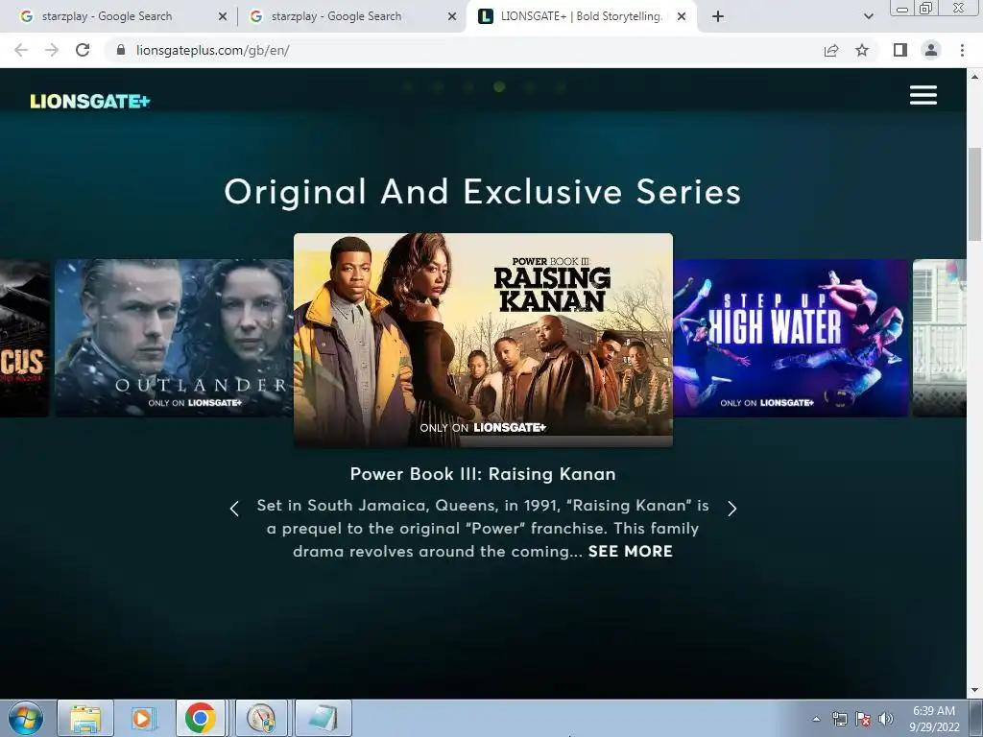Share this page using the share icon

click(x=831, y=50)
